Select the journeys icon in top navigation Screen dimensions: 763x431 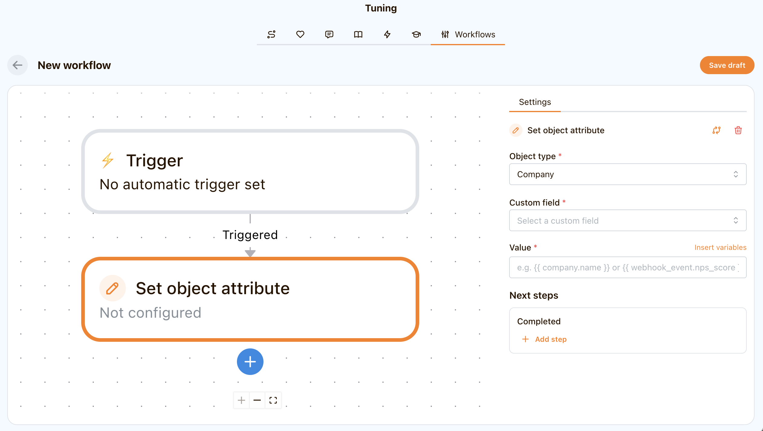click(271, 34)
